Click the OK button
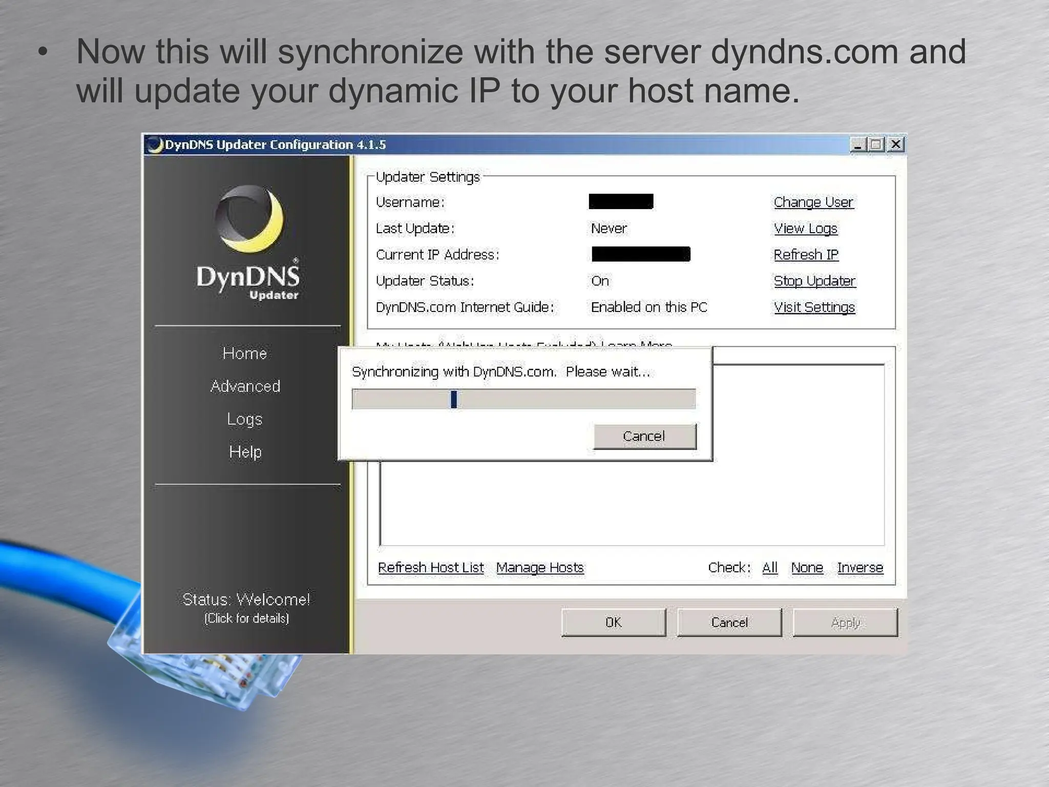The width and height of the screenshot is (1049, 787). [x=614, y=623]
